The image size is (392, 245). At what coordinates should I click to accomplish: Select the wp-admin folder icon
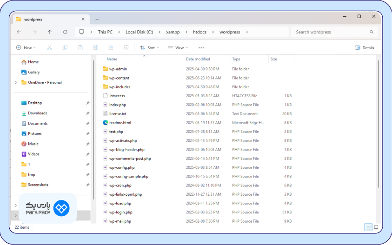pyautogui.click(x=105, y=69)
